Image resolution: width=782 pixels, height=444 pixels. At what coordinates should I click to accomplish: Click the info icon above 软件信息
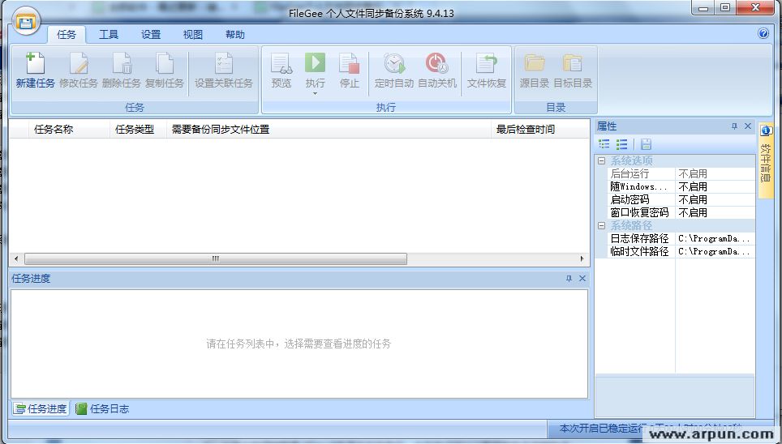pyautogui.click(x=766, y=130)
